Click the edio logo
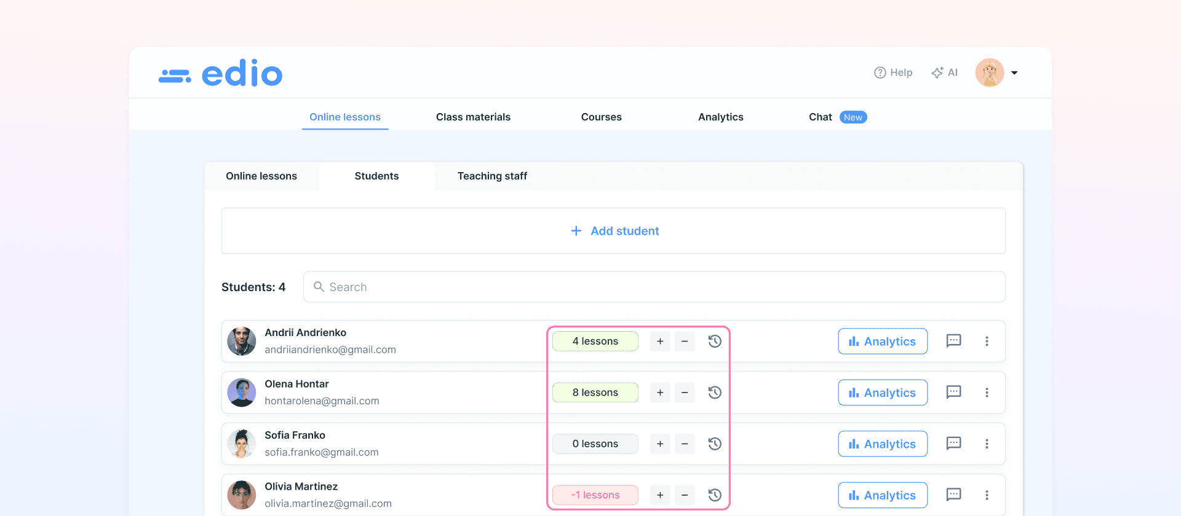The image size is (1181, 516). point(220,73)
